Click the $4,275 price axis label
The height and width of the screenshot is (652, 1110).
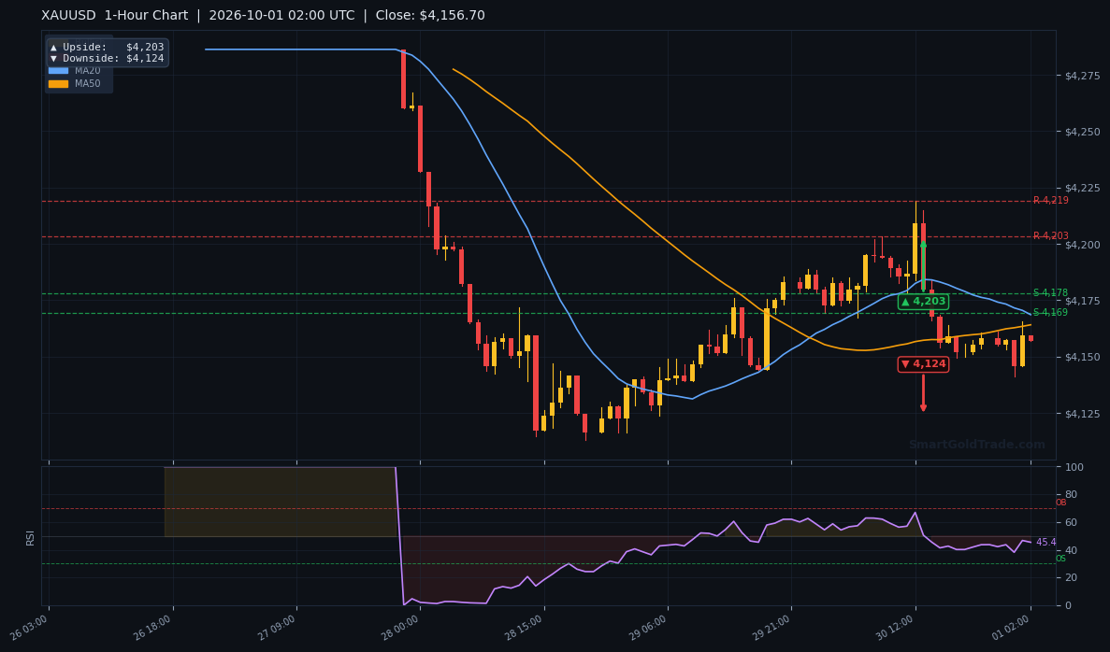coord(1082,76)
